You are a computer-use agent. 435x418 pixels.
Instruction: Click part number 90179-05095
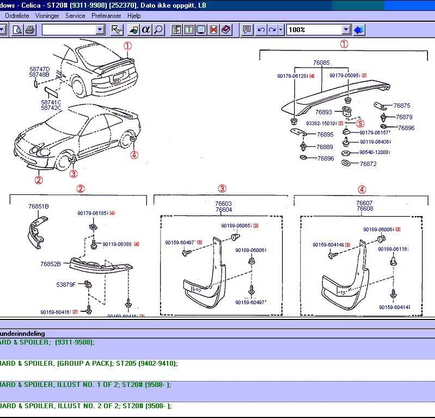click(x=345, y=76)
